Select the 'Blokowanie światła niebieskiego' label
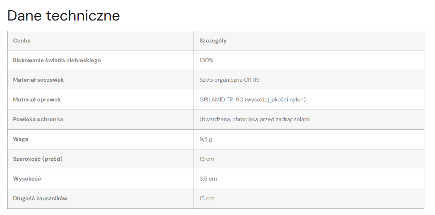Viewport: 435px width, 215px height. pyautogui.click(x=57, y=60)
